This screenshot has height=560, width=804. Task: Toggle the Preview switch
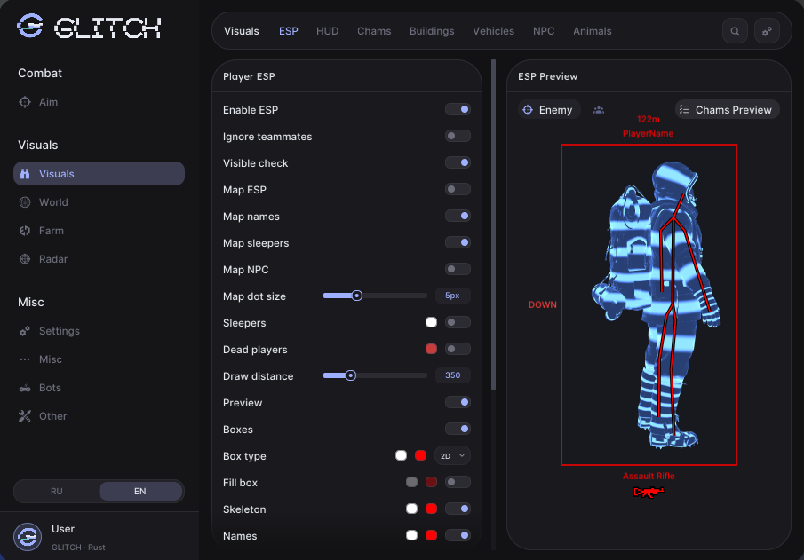coord(458,402)
